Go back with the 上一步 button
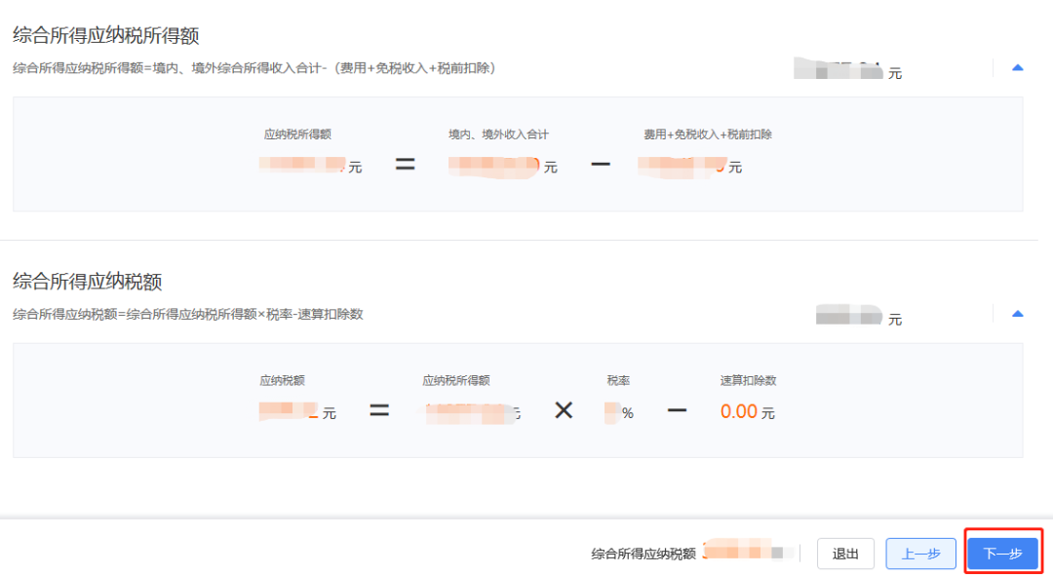Viewport: 1053px width, 575px height. pos(920,554)
